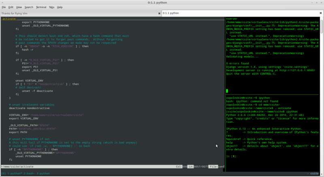This screenshot has height=177, width=324.
Task: Open the Terminal menu
Action: pos(41,7)
